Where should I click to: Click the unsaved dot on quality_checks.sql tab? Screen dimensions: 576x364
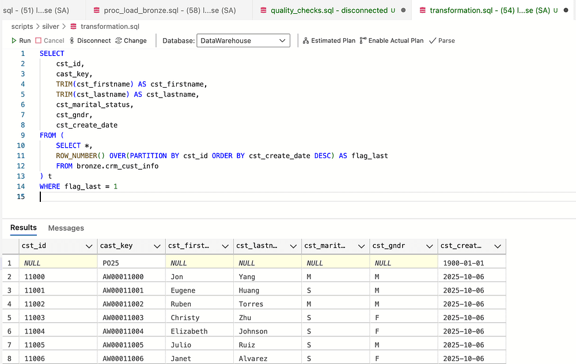pos(403,10)
